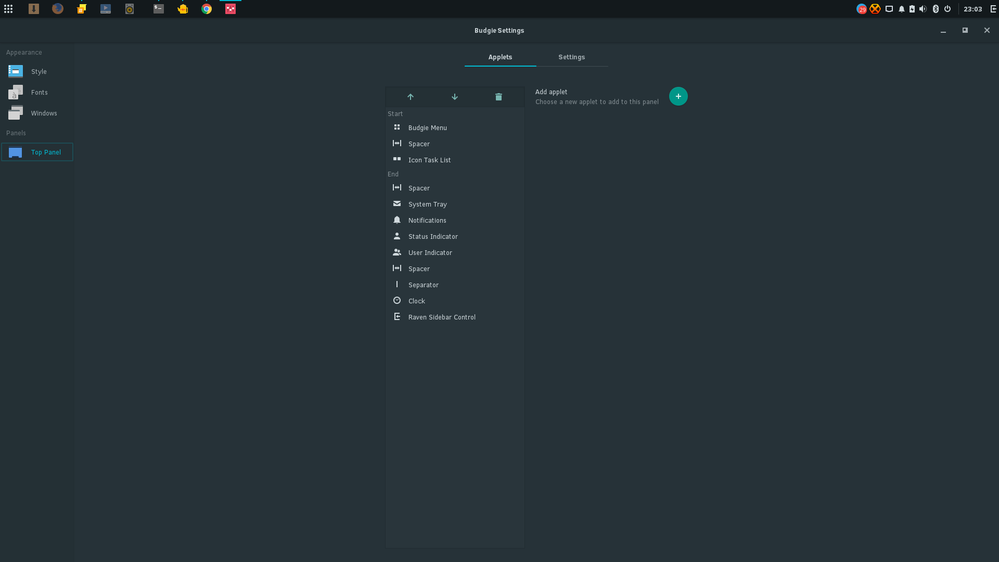Delete selected applet via trash icon
999x562 pixels.
coord(498,97)
